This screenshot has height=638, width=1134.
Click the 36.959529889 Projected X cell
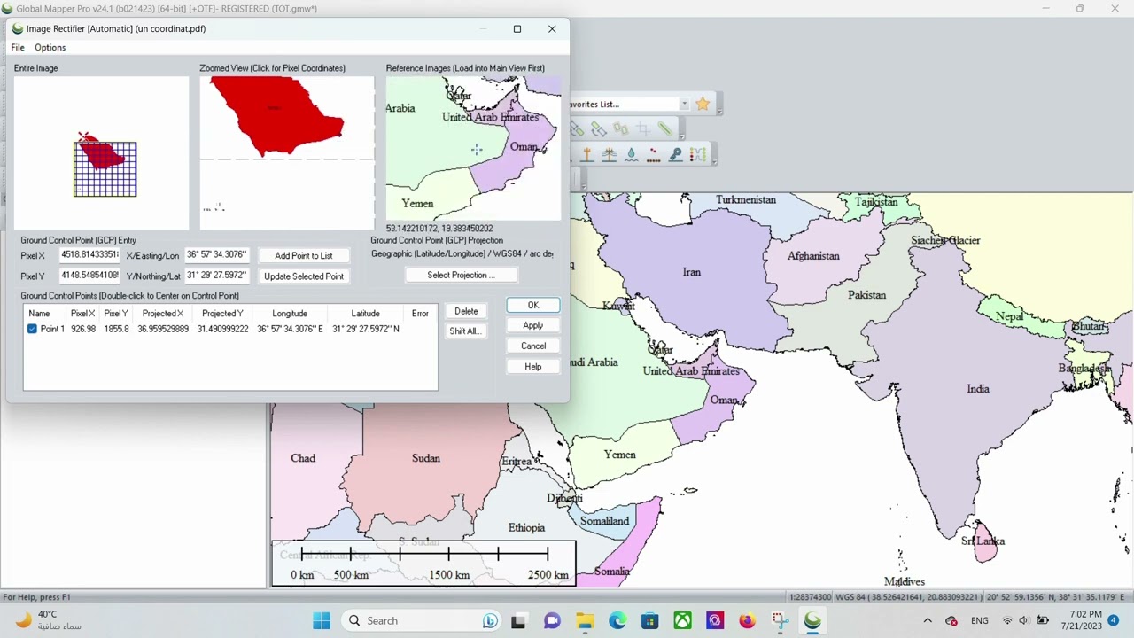[163, 329]
